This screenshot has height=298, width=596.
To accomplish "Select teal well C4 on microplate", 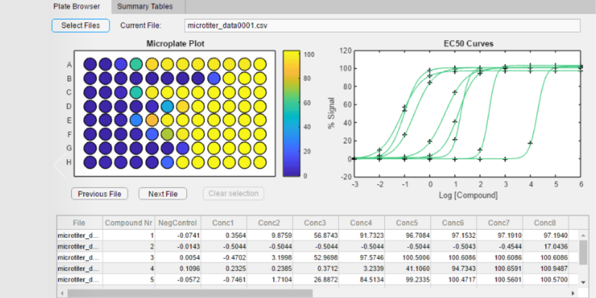I will (x=136, y=92).
